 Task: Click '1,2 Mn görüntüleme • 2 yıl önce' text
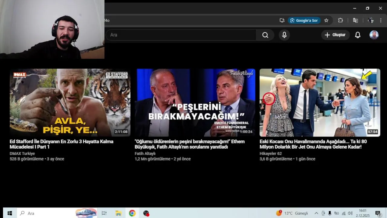pos(163,159)
